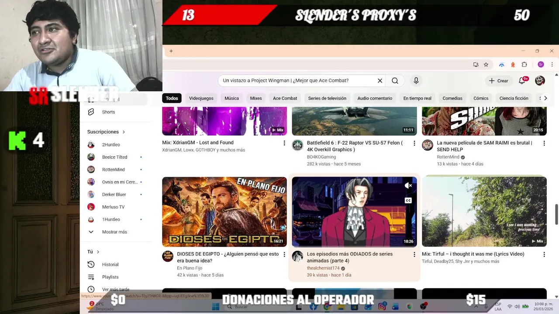
Task: Play the DIOSES DE EGIPTO thumbnail
Action: (224, 212)
